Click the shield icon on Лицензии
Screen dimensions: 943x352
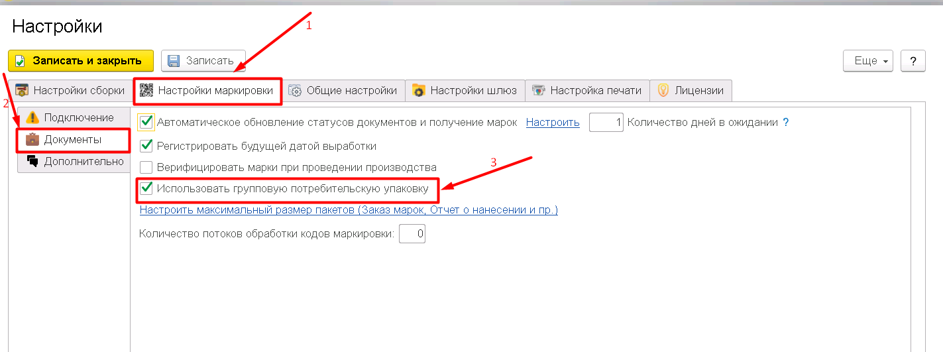(663, 91)
